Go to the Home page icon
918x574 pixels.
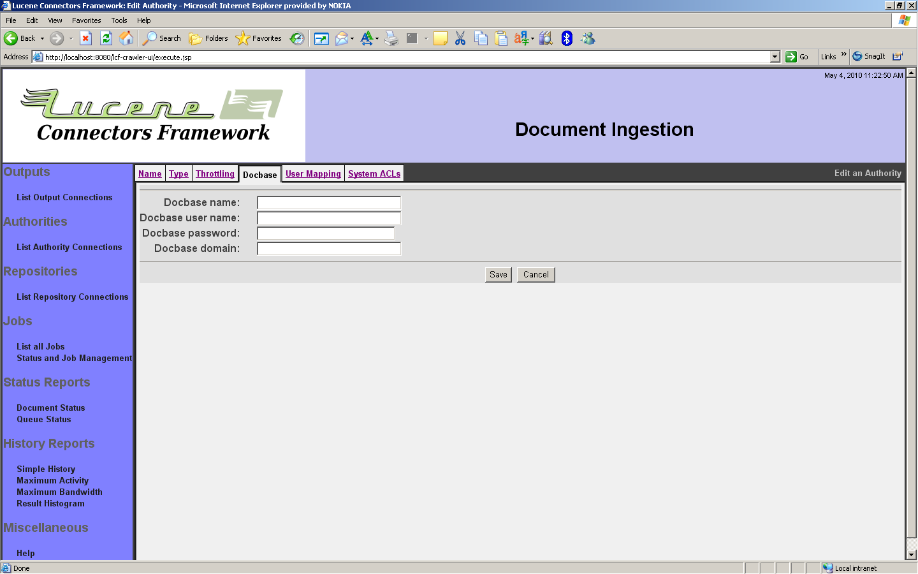click(126, 38)
